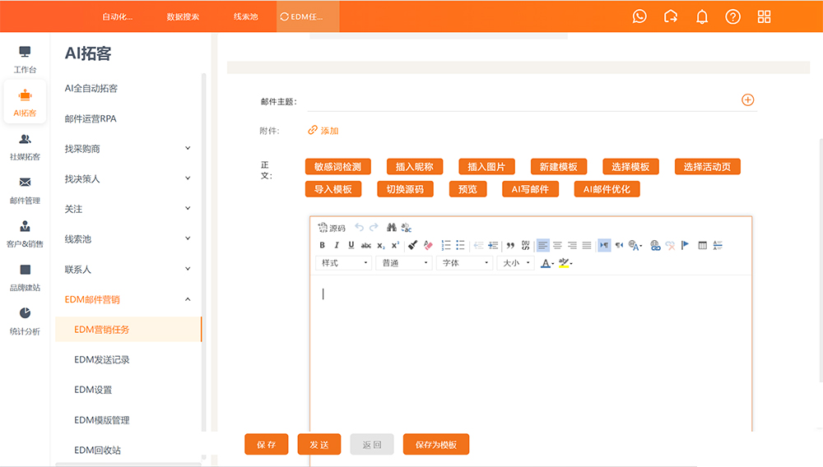
Task: Switch editor to 源码 source view
Action: click(x=332, y=228)
